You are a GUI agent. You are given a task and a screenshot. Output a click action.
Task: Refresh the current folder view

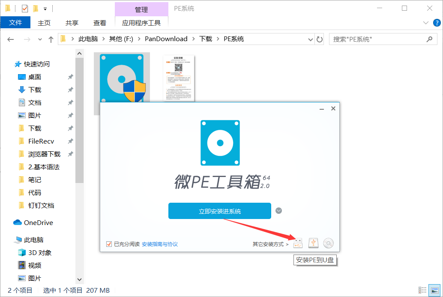point(320,39)
